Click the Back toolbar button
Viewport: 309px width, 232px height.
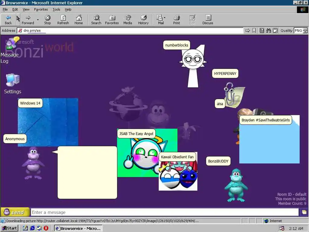point(8,20)
